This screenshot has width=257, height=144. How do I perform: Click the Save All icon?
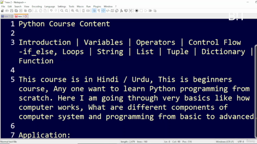16,11
